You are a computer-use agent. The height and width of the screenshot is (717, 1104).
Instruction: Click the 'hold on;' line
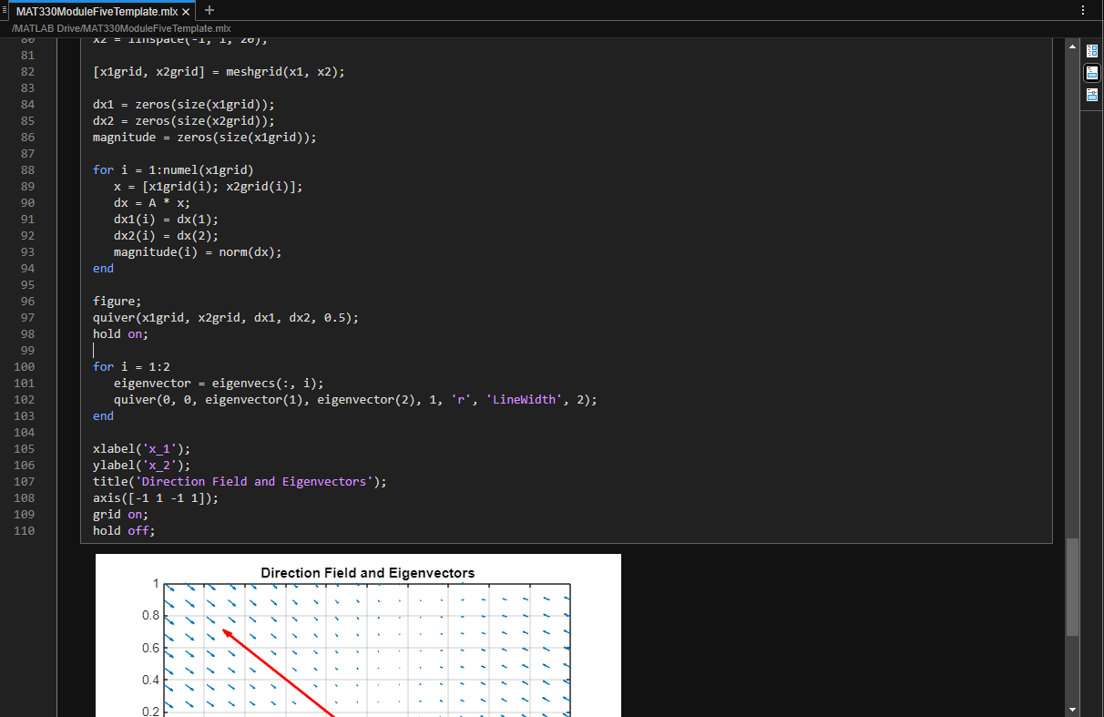click(x=120, y=334)
